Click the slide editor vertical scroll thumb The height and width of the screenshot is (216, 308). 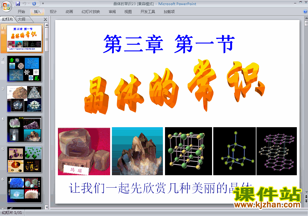coord(306,23)
